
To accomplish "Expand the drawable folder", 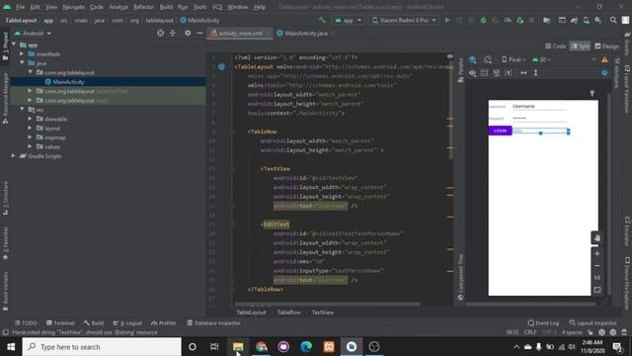I will coord(30,119).
